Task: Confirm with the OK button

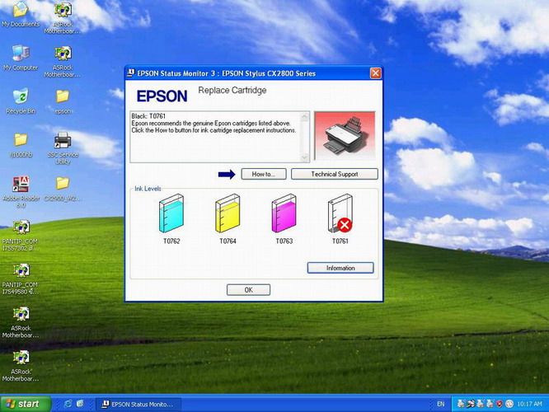Action: pyautogui.click(x=248, y=290)
